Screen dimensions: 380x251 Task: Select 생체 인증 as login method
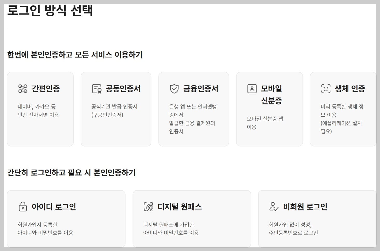click(343, 109)
